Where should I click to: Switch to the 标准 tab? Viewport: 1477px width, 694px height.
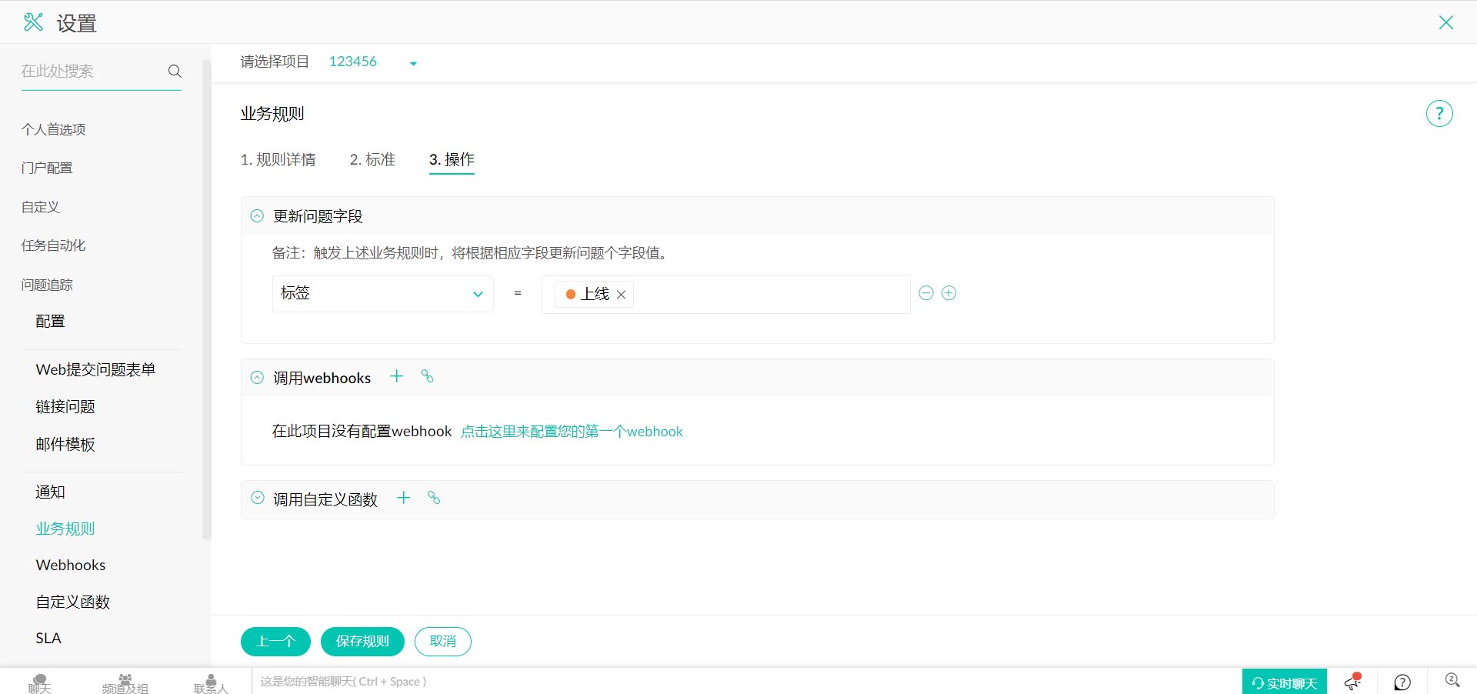tap(372, 159)
